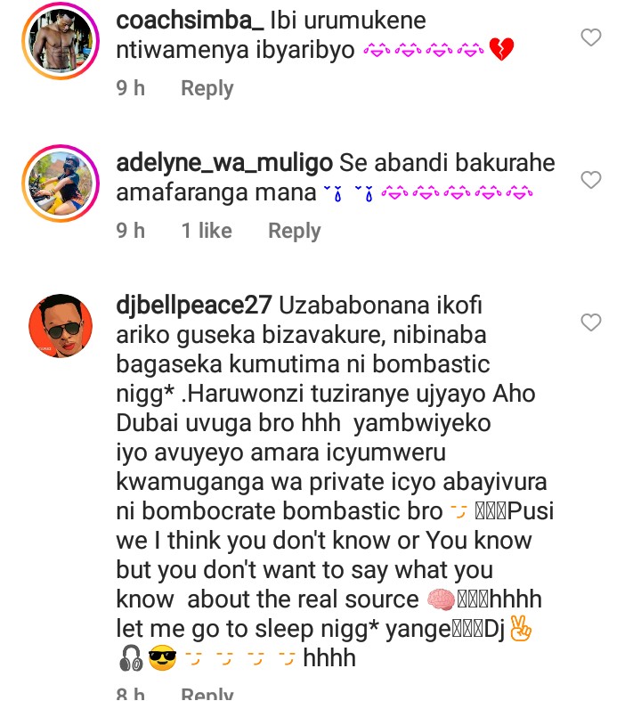The height and width of the screenshot is (701, 641).
Task: Like coachsimba_'s comment with the heart
Action: pos(590,37)
